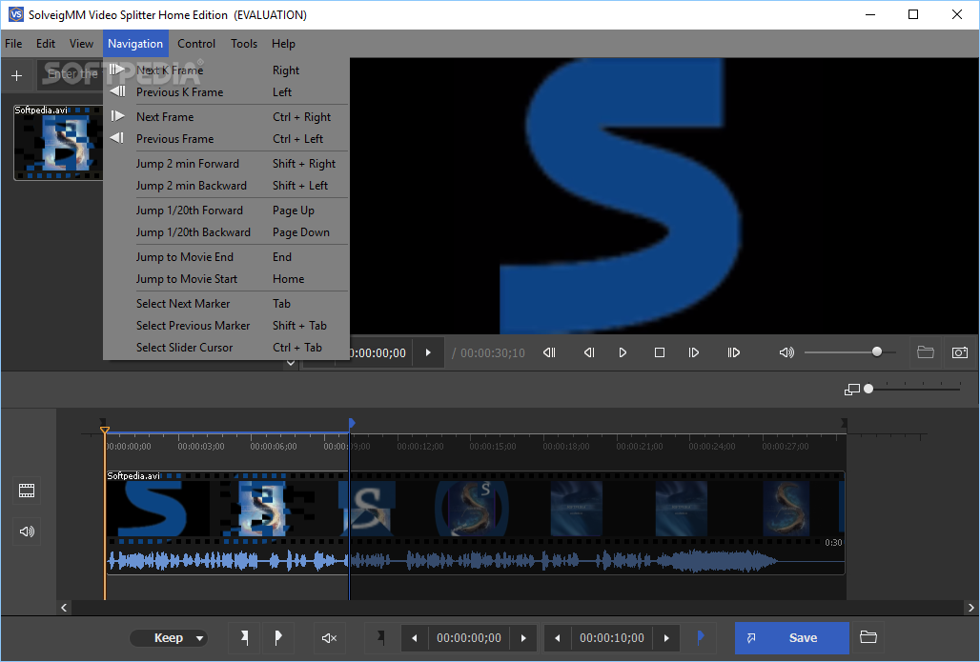Choose Select Next Marker

226,304
